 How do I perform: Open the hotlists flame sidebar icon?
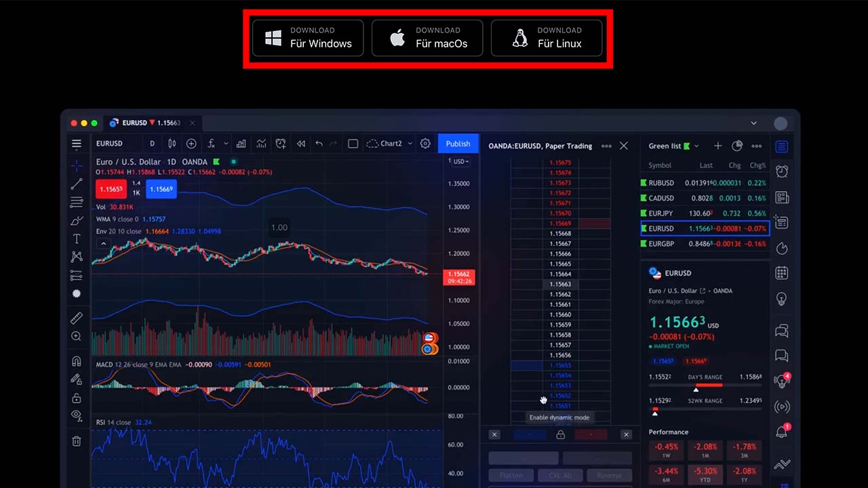pyautogui.click(x=781, y=248)
